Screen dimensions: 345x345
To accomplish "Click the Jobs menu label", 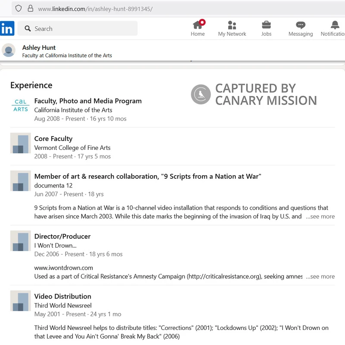I will click(x=267, y=34).
